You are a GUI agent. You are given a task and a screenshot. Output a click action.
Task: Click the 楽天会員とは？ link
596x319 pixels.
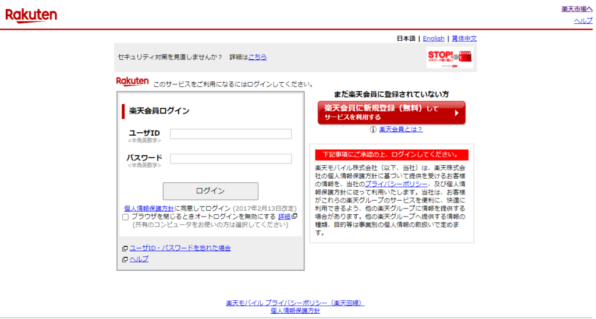(x=400, y=129)
